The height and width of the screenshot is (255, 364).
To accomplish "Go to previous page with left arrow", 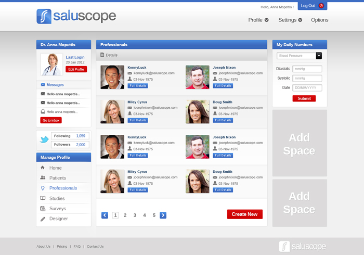I will (105, 215).
